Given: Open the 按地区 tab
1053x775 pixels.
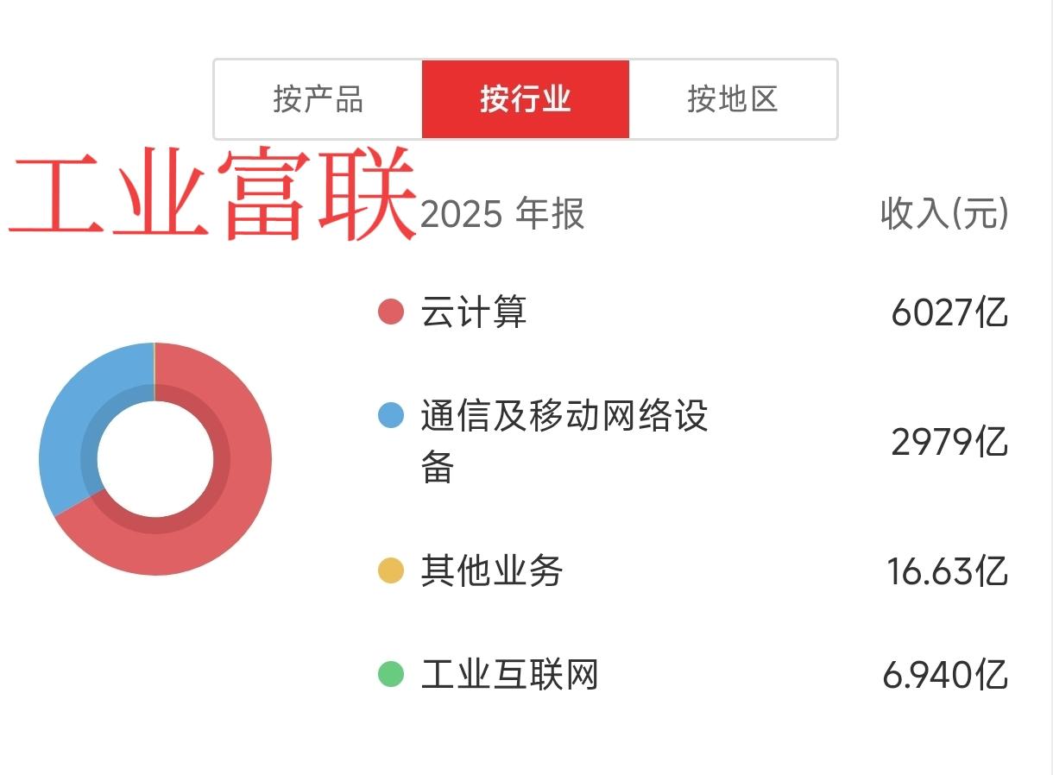Looking at the screenshot, I should point(733,99).
